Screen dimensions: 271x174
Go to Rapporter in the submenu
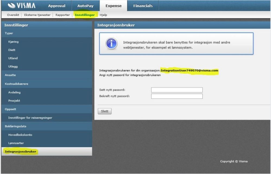pos(62,15)
